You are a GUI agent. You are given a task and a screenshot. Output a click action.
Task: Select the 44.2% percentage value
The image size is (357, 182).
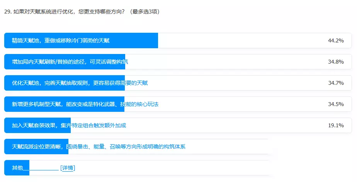336,40
